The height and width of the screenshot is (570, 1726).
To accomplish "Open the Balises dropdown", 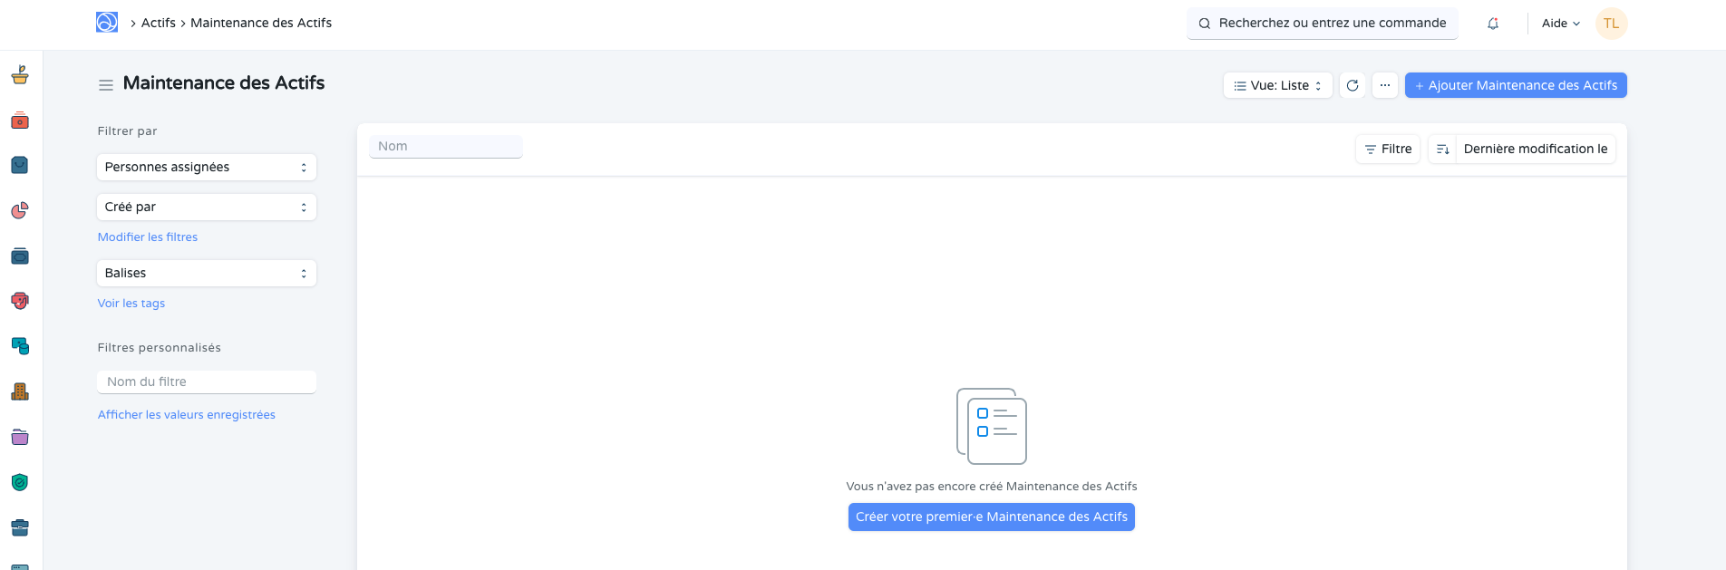I will tap(207, 273).
